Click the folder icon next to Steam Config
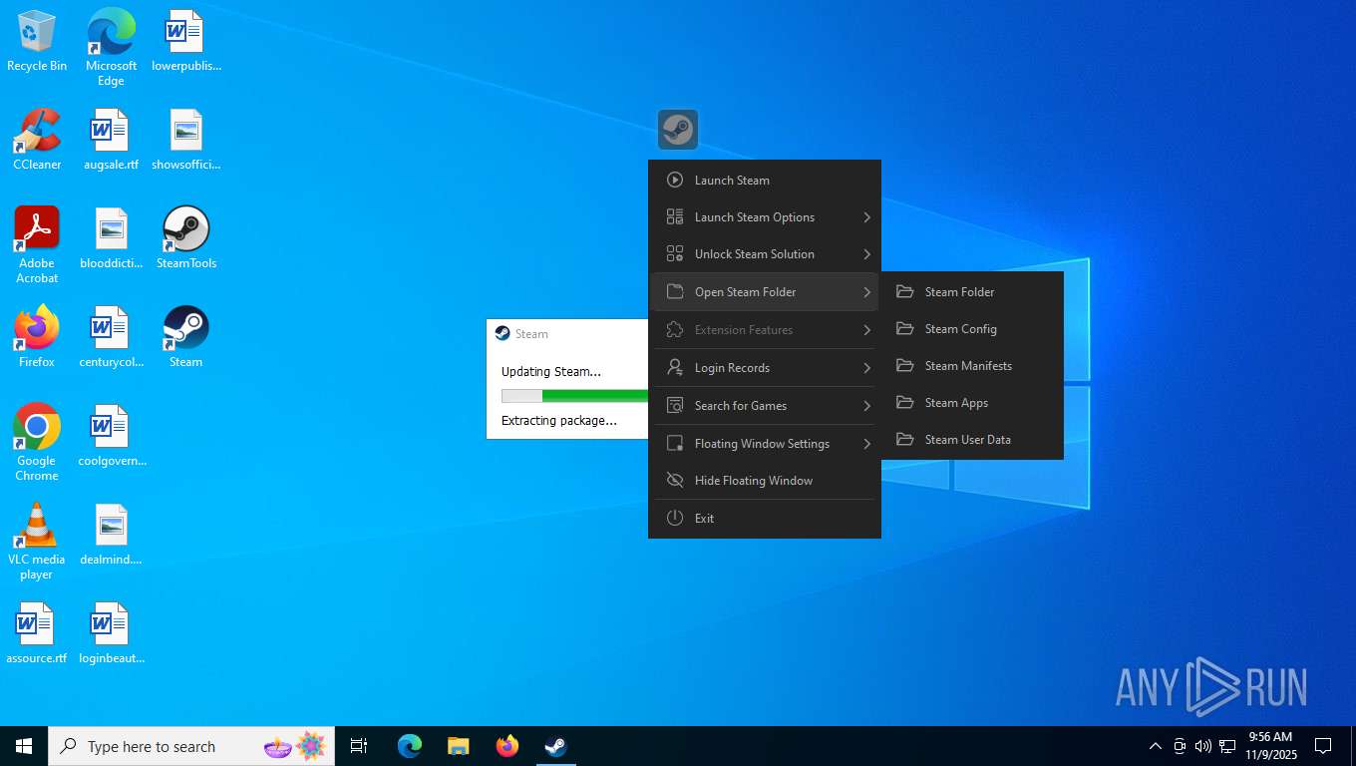This screenshot has width=1356, height=766. click(904, 328)
